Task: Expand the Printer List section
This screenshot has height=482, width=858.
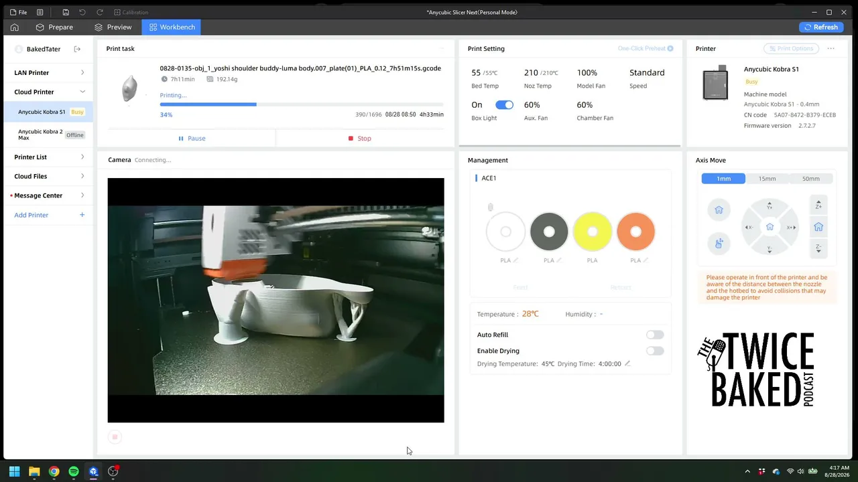Action: [x=48, y=157]
